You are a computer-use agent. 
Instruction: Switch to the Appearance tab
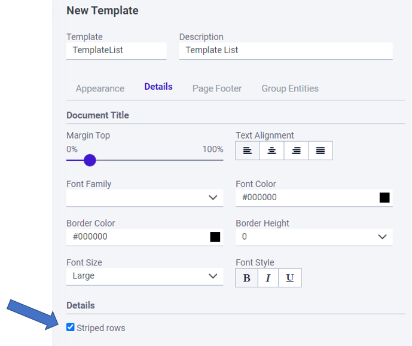(100, 88)
